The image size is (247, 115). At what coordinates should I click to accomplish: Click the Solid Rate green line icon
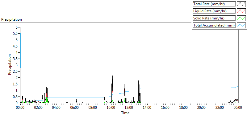click(x=241, y=18)
